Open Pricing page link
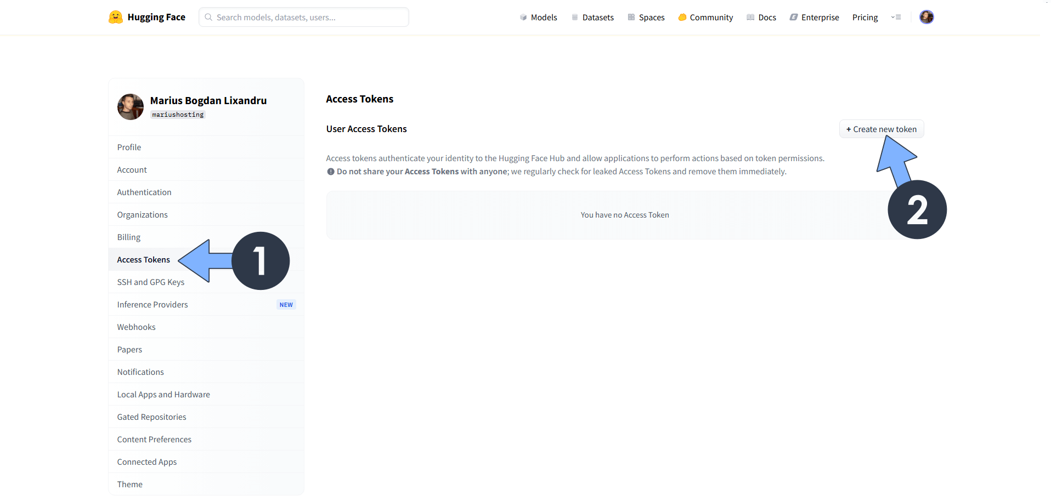This screenshot has height=496, width=1051. coord(865,18)
